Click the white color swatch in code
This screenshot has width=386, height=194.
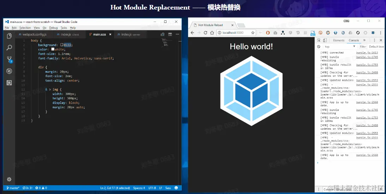click(x=53, y=49)
